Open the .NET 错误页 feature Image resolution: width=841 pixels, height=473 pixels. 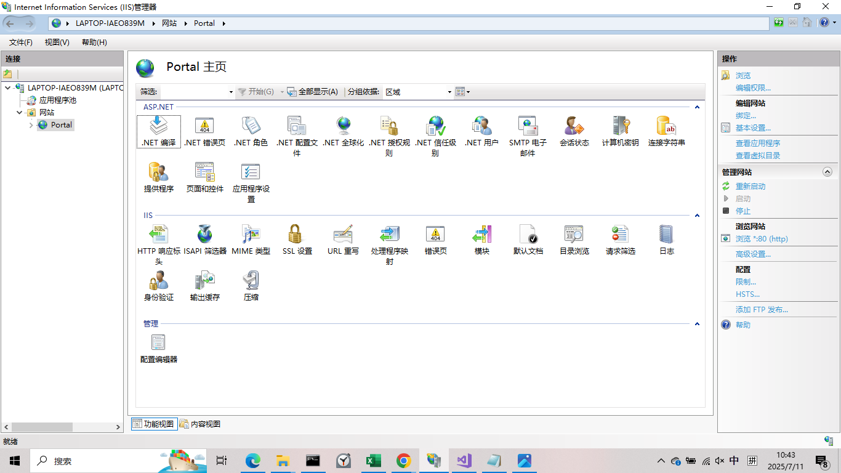pos(204,131)
